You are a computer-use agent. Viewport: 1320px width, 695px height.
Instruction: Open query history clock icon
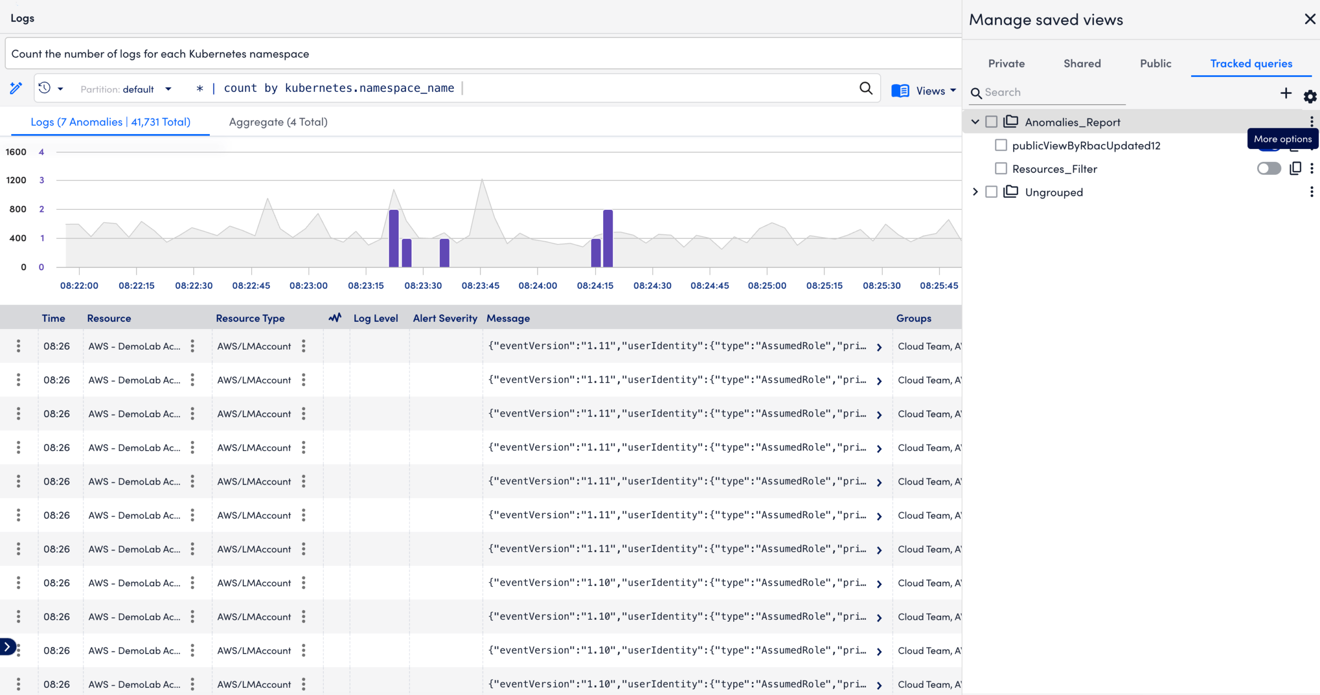[x=45, y=88]
